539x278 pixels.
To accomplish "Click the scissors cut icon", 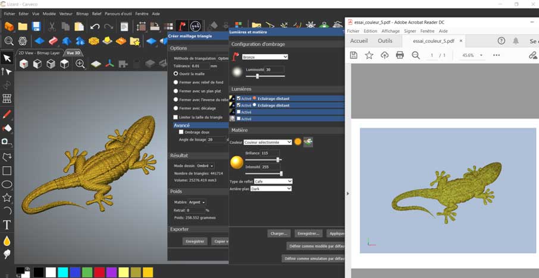I will tap(52, 26).
